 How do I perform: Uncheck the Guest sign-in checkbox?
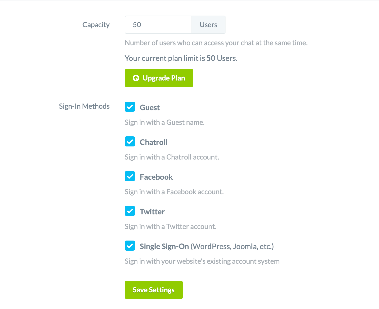coord(130,107)
